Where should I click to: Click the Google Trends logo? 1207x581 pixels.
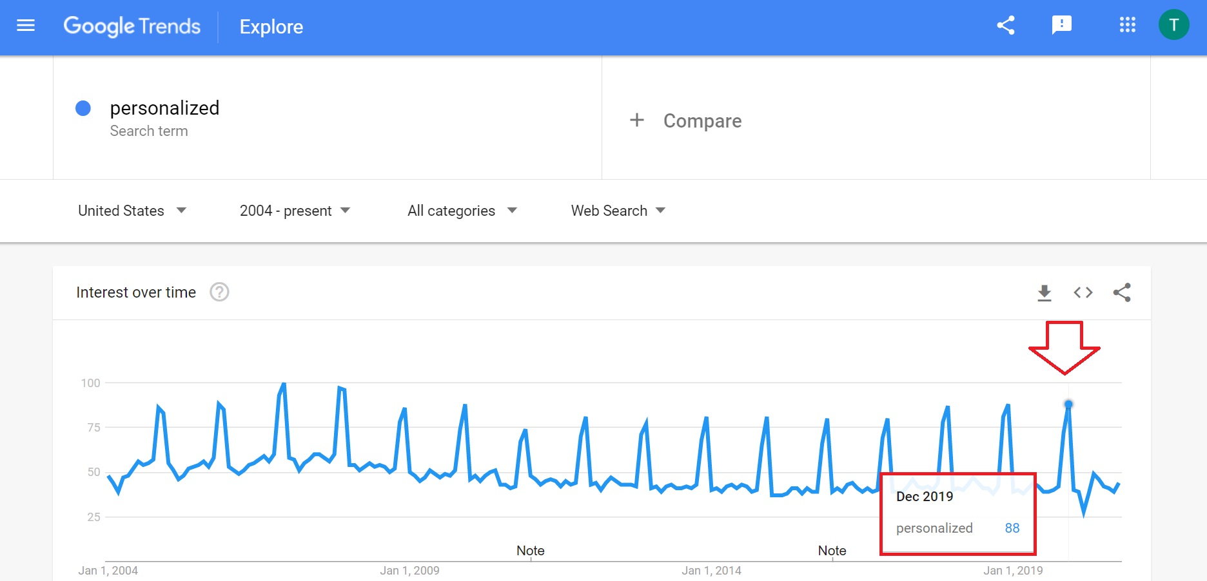132,26
